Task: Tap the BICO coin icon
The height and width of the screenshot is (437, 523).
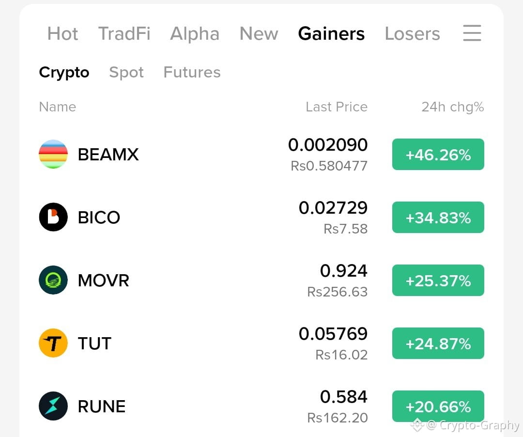Action: pos(53,217)
